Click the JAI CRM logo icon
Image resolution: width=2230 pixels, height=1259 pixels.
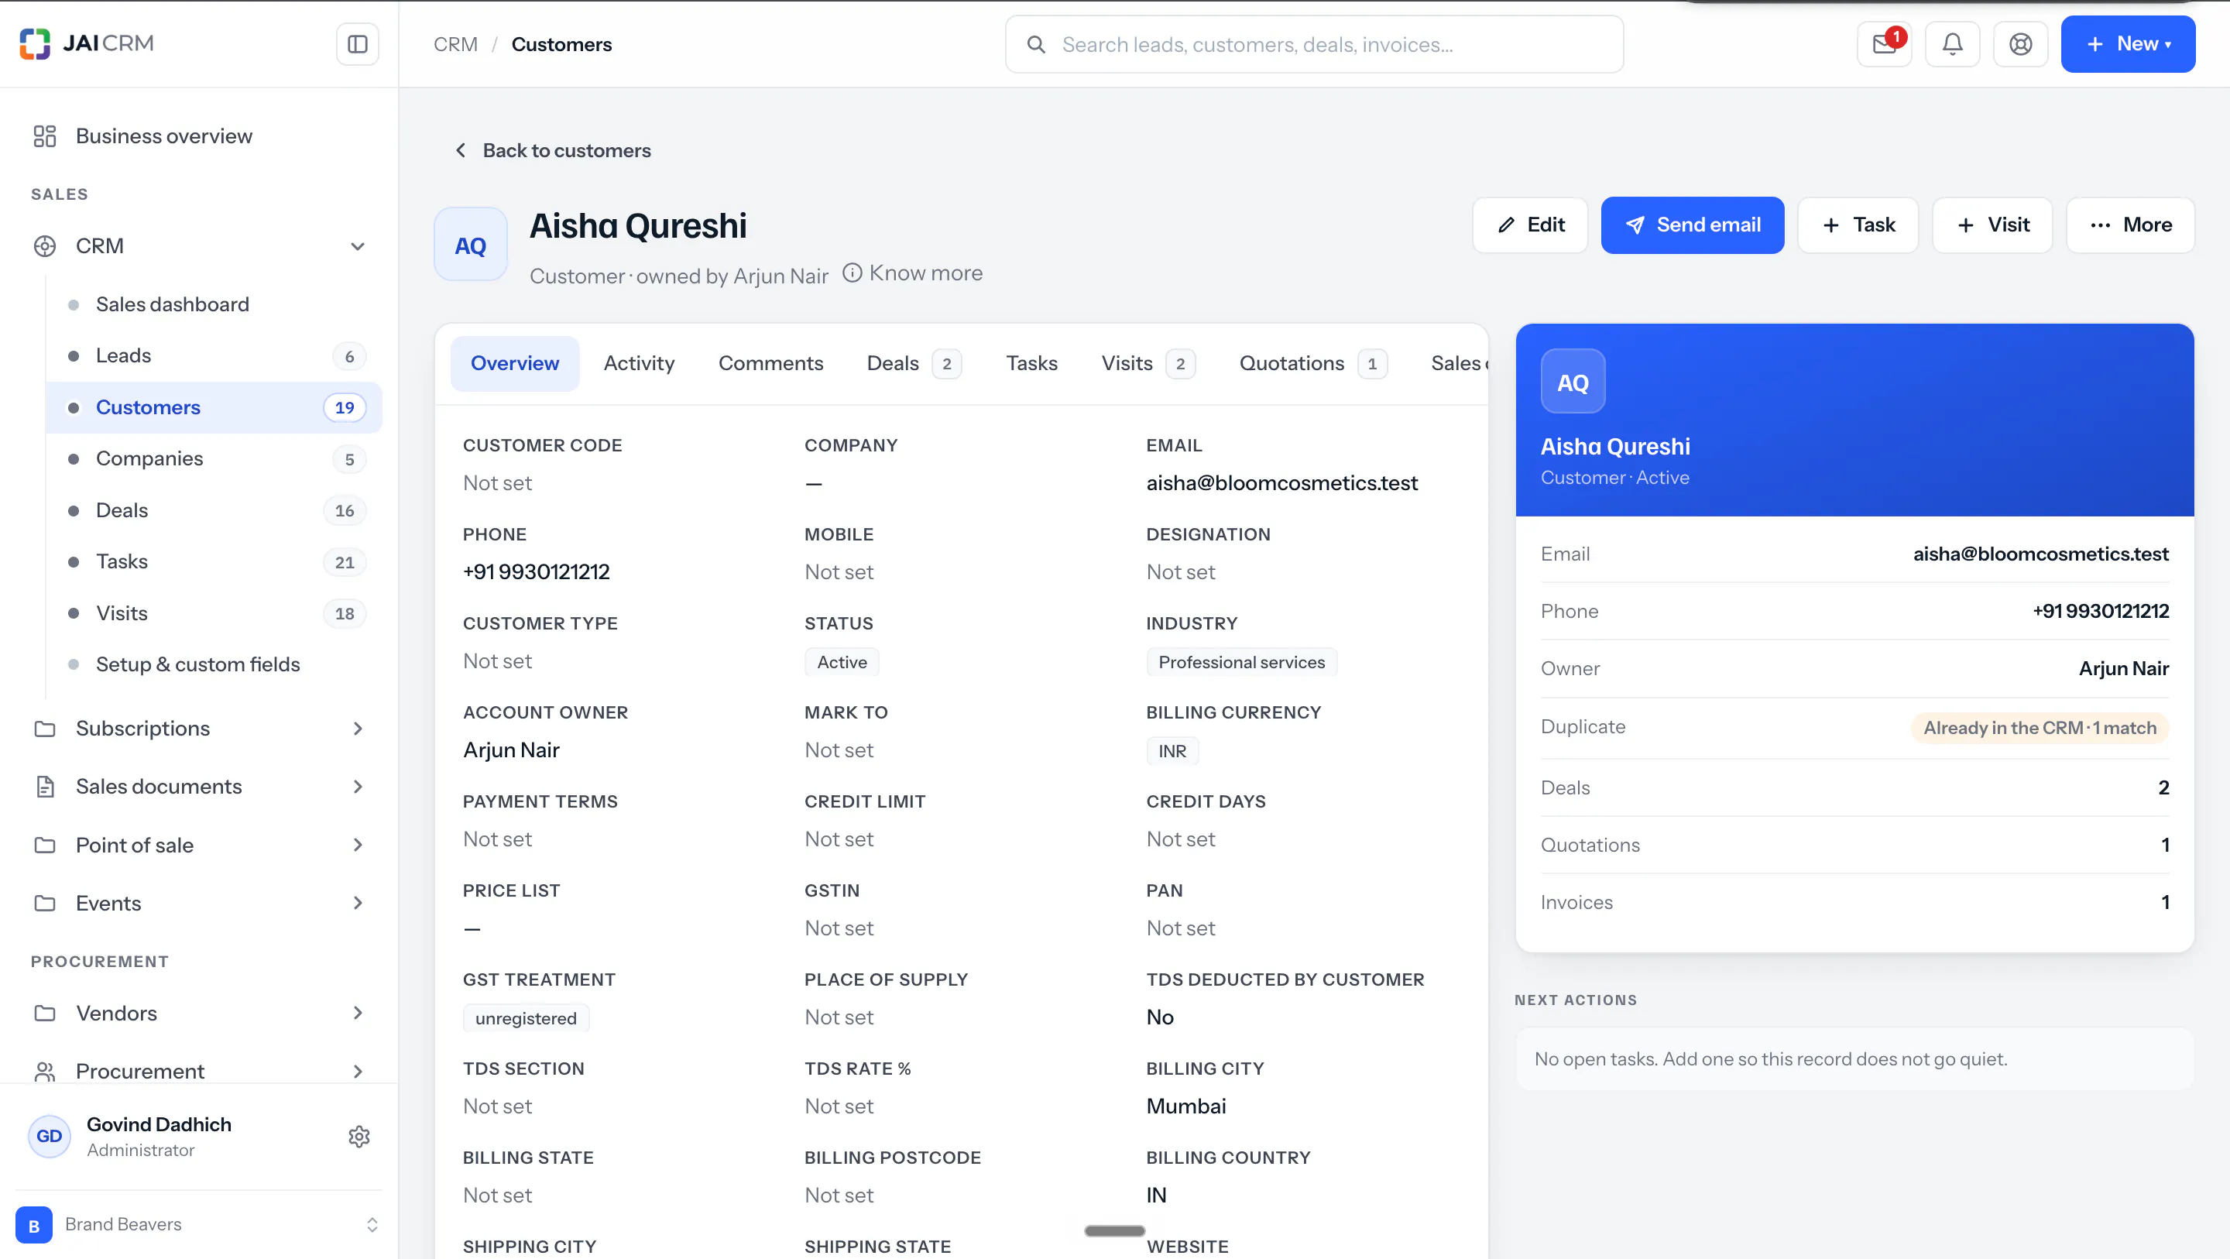(x=35, y=43)
